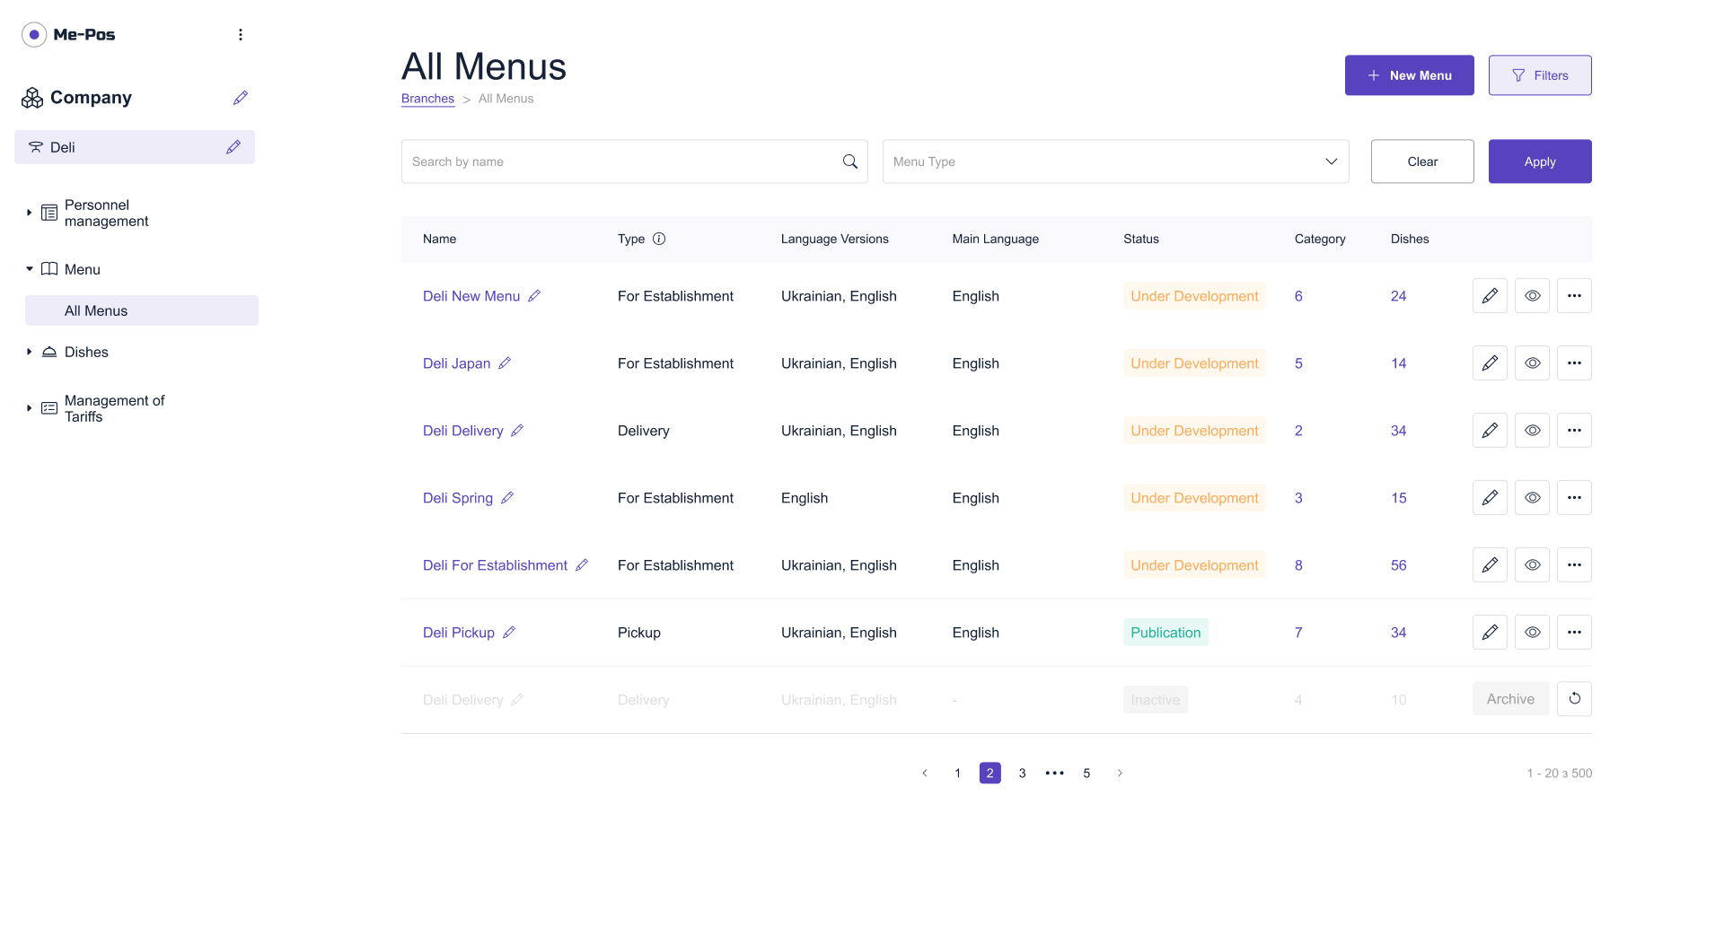
Task: Open dishes count 24 for Deli New Menu
Action: pos(1398,296)
